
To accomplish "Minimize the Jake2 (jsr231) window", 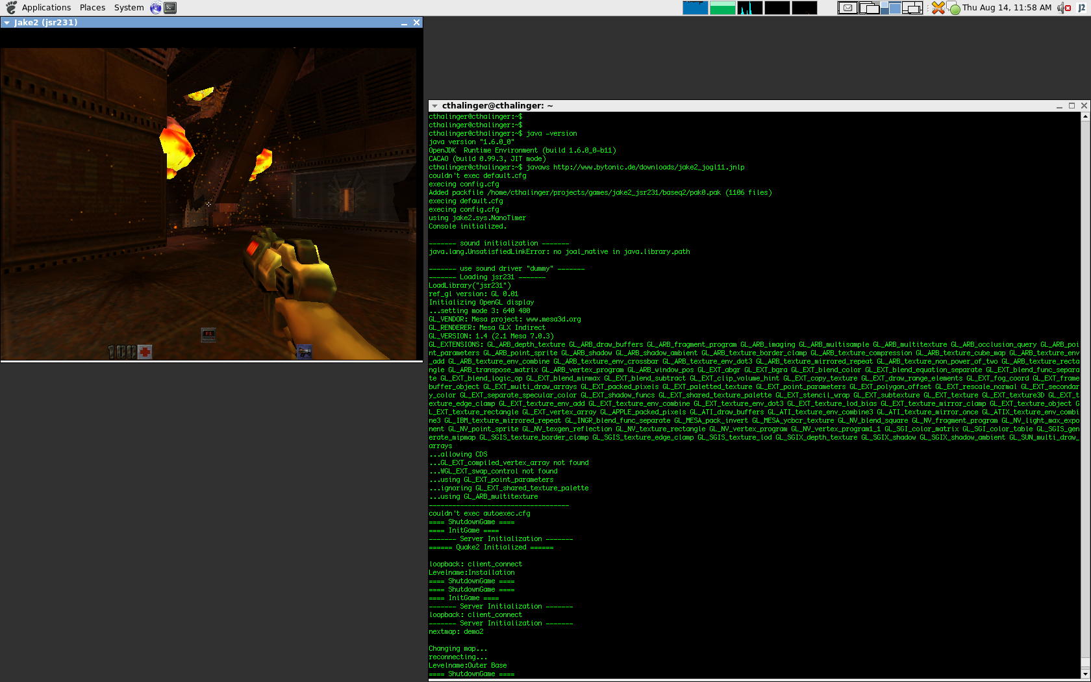I will coord(404,23).
